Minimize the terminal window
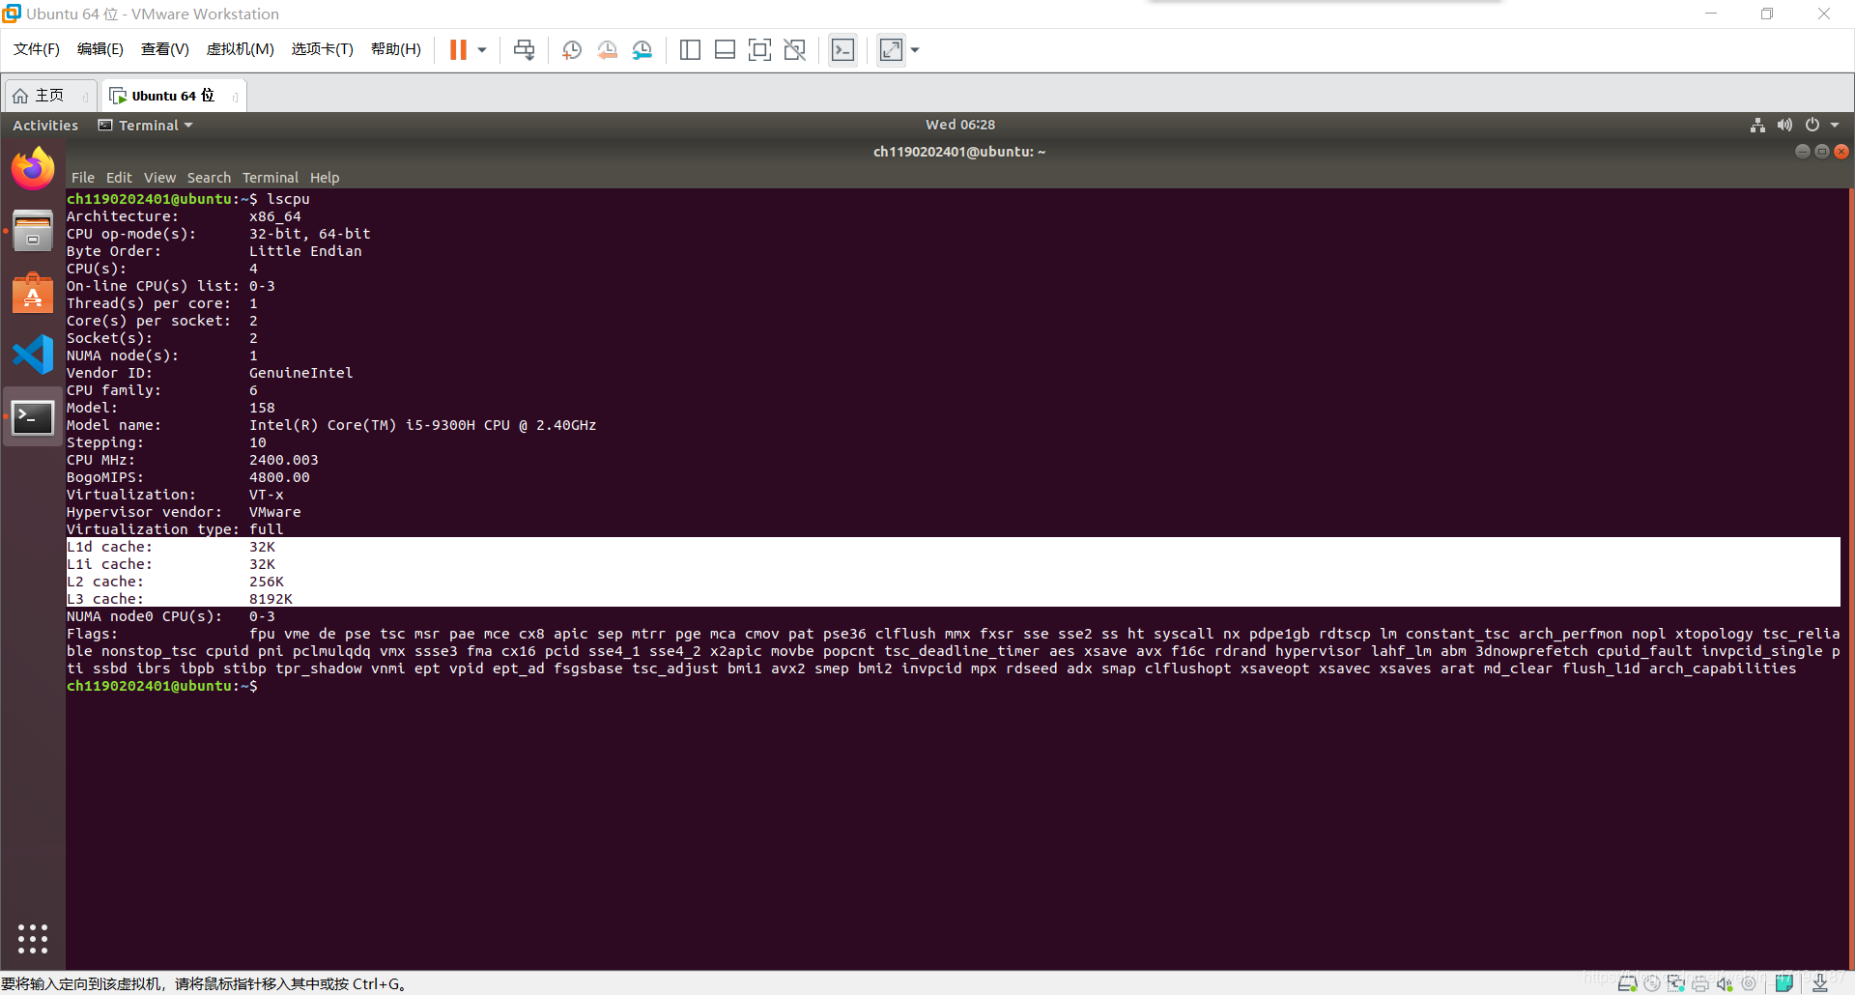 click(x=1802, y=152)
